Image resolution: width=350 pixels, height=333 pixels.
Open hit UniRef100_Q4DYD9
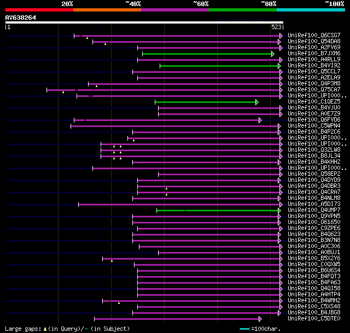[314, 180]
